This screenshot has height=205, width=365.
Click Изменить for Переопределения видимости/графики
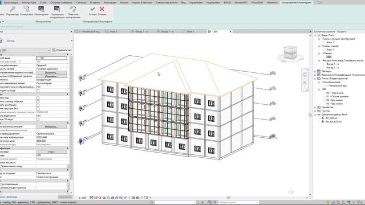pyautogui.click(x=51, y=72)
